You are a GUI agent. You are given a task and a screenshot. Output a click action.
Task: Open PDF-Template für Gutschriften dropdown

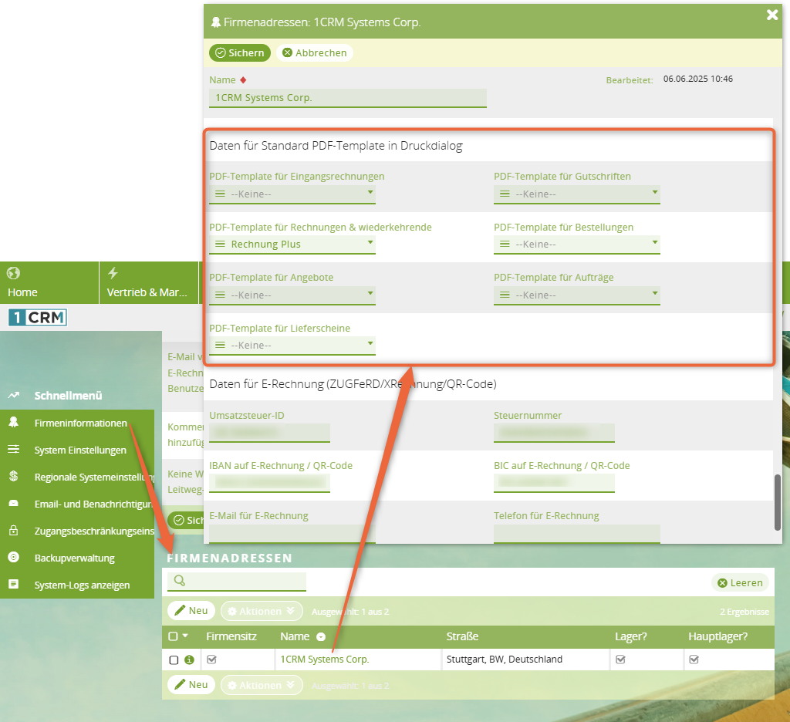pos(577,194)
